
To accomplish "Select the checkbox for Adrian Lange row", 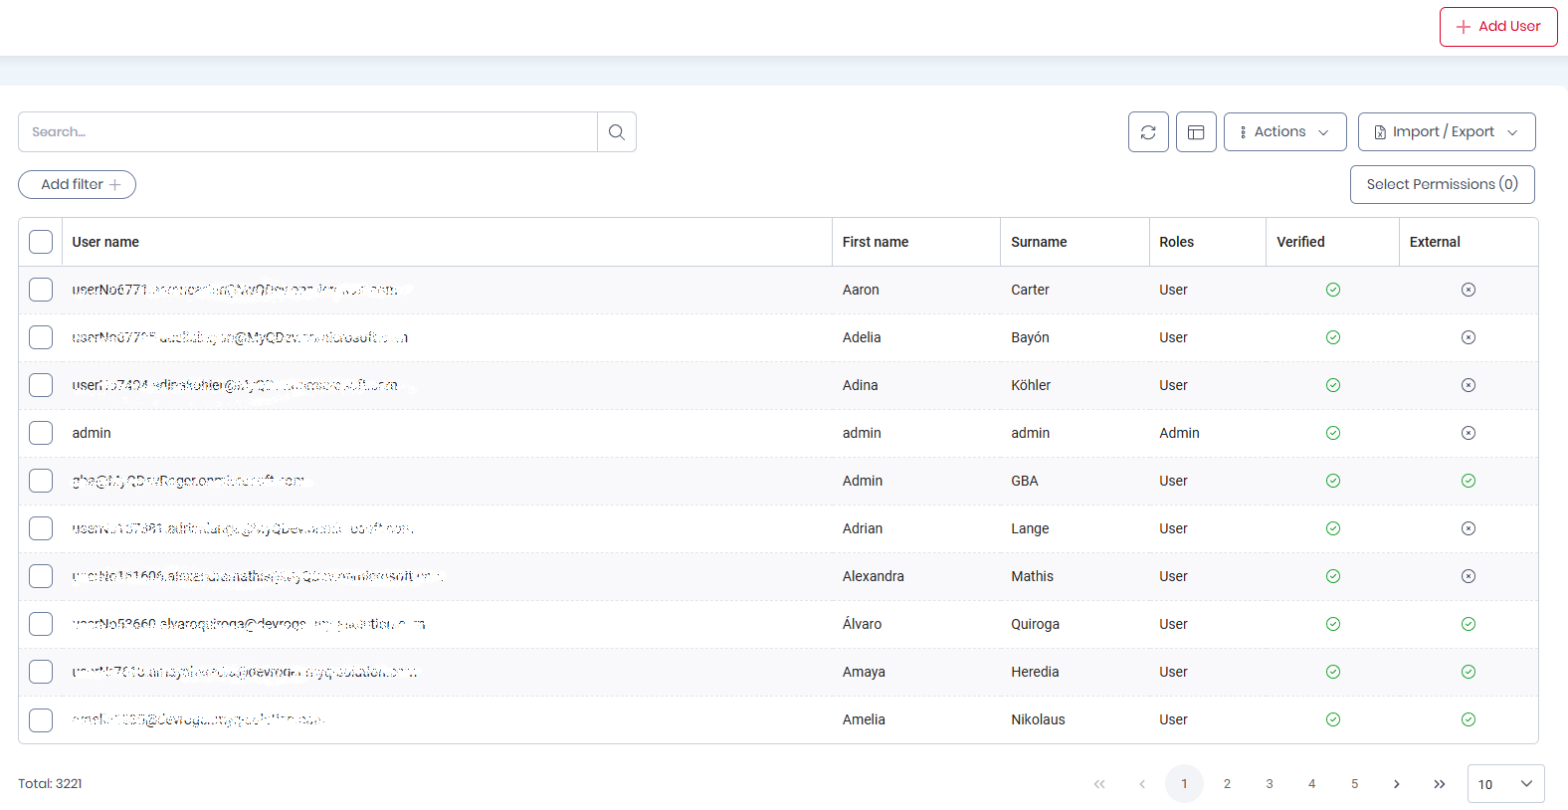I will pyautogui.click(x=41, y=528).
